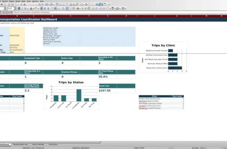Click the Align Right icon
This screenshot has width=227, height=149.
point(48,9)
